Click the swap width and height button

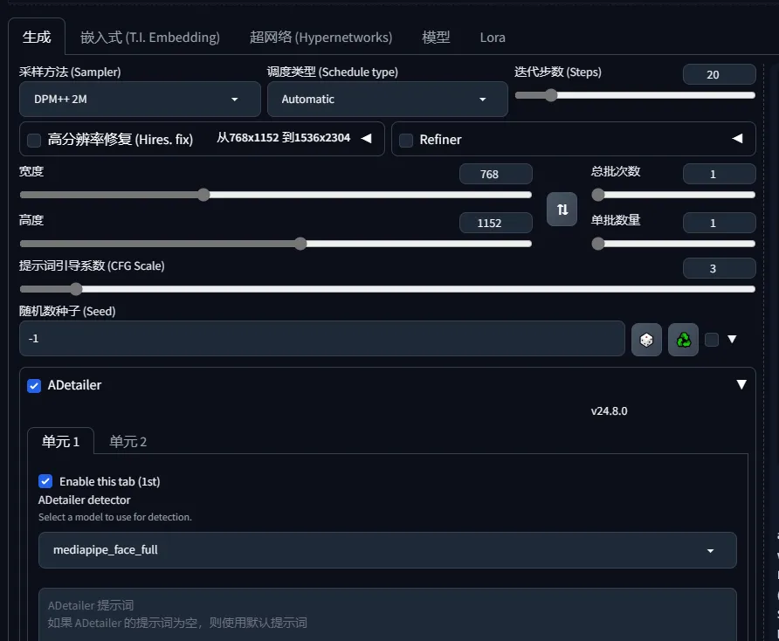click(562, 210)
